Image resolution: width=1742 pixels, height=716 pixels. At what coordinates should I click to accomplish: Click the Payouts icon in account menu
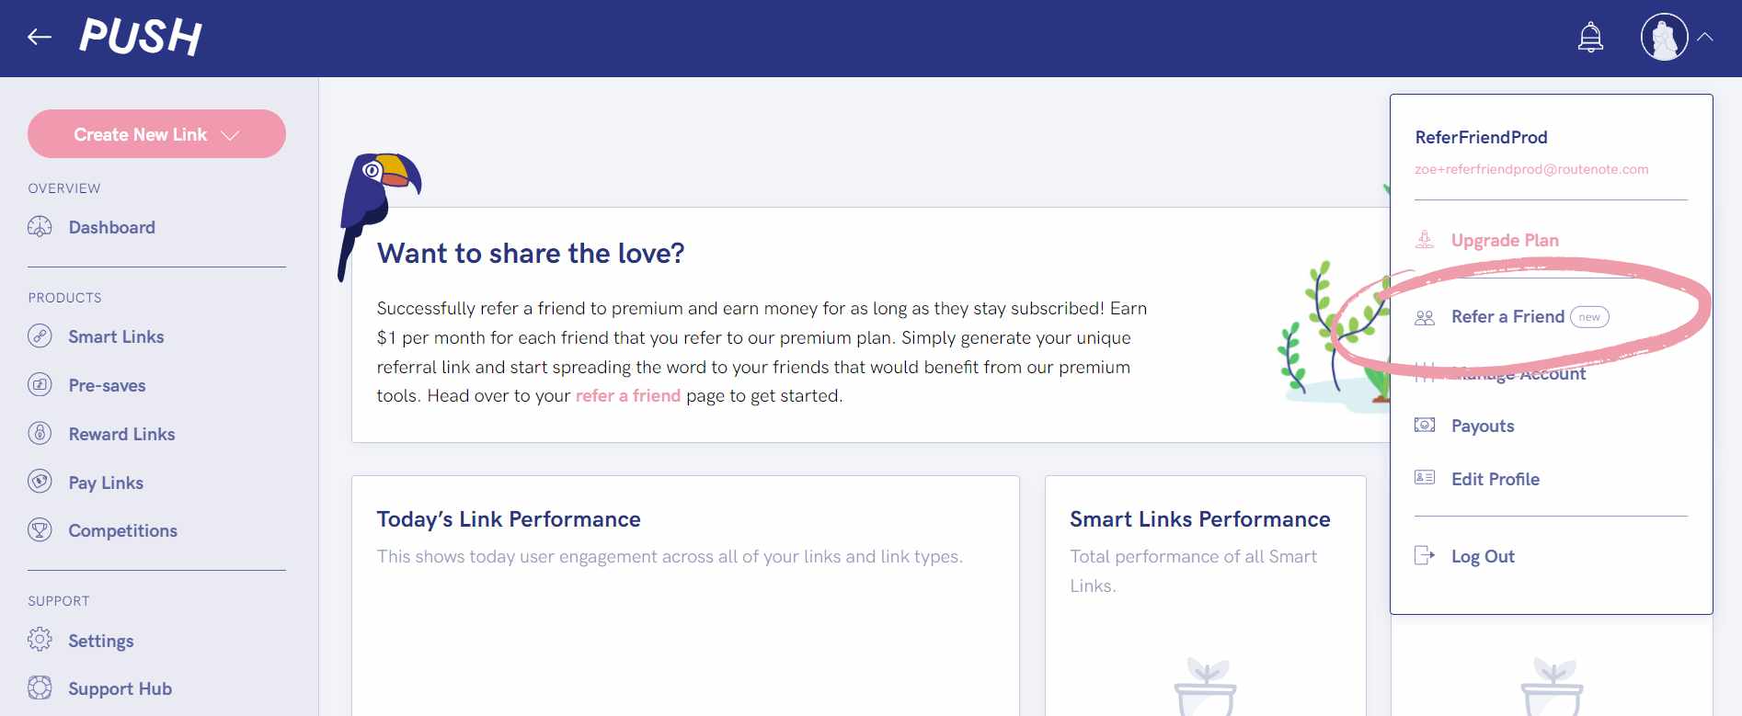pyautogui.click(x=1424, y=425)
